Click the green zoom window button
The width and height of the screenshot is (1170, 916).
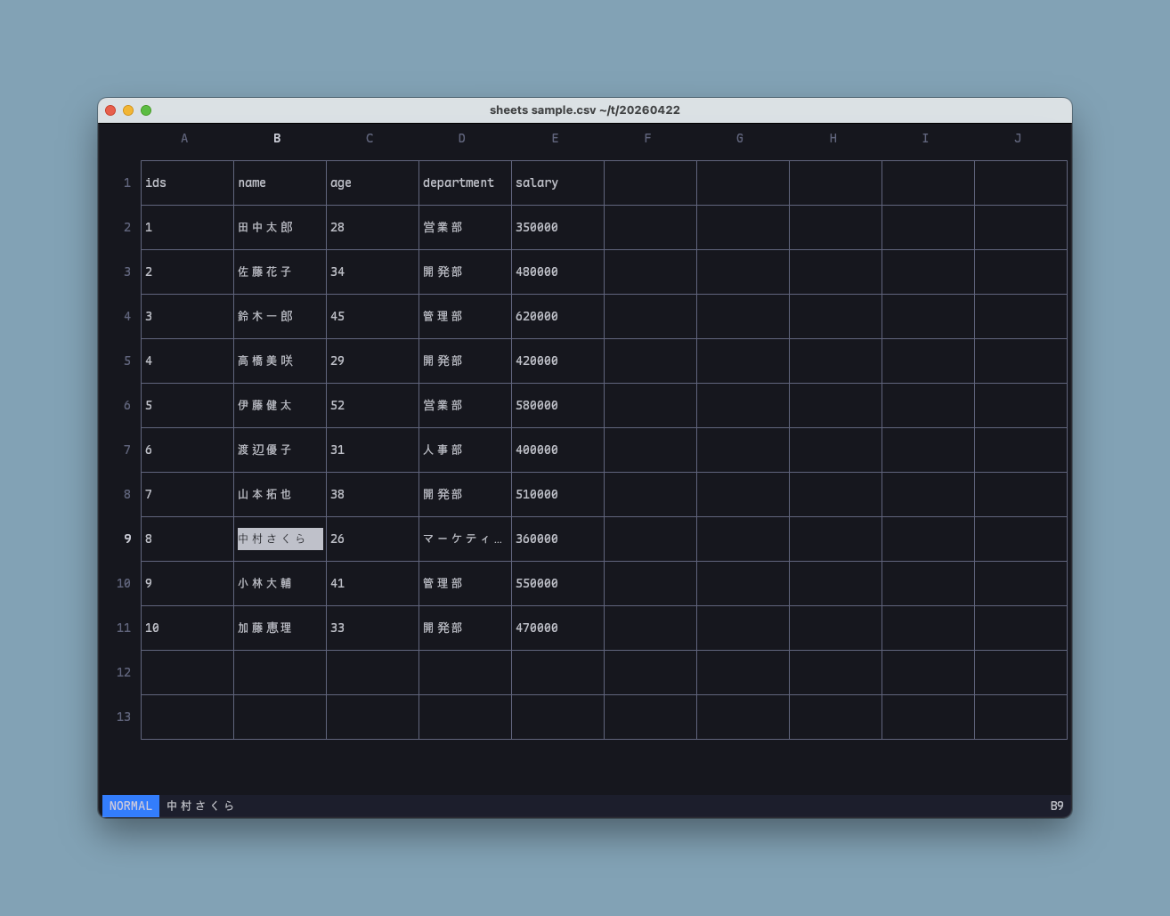pos(146,110)
